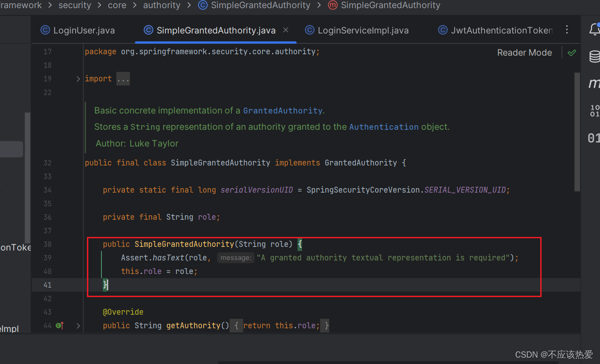Switch to the LoginUser.java tab
The width and height of the screenshot is (600, 364).
78,30
